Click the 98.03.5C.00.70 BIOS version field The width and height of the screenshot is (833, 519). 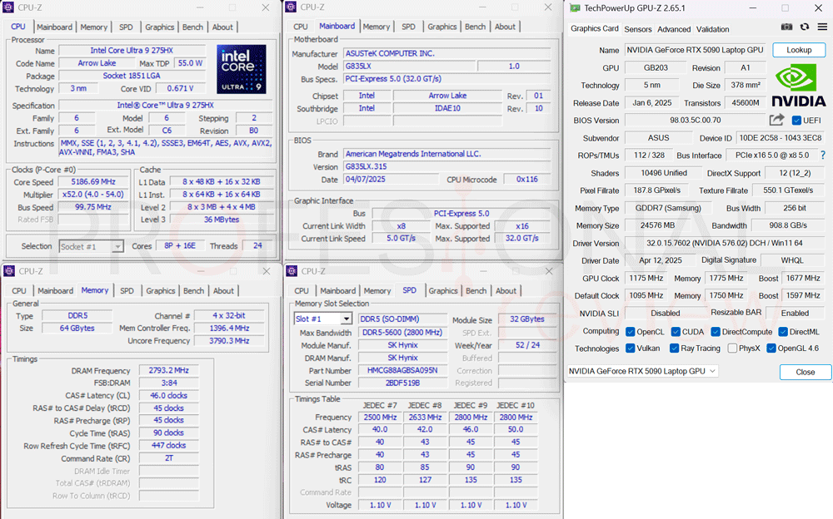click(696, 121)
